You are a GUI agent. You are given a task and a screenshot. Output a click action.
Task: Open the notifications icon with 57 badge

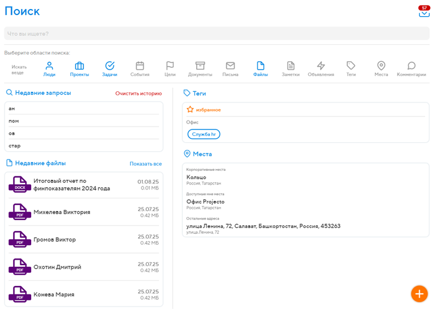point(424,12)
